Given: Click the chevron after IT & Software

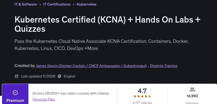Looking at the screenshot, I should click(x=40, y=4).
